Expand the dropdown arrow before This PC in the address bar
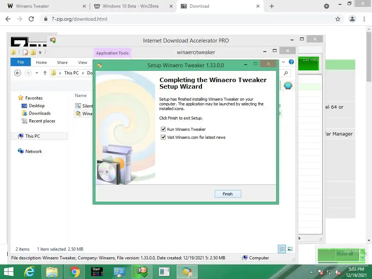This screenshot has width=372, height=279. (x=60, y=73)
